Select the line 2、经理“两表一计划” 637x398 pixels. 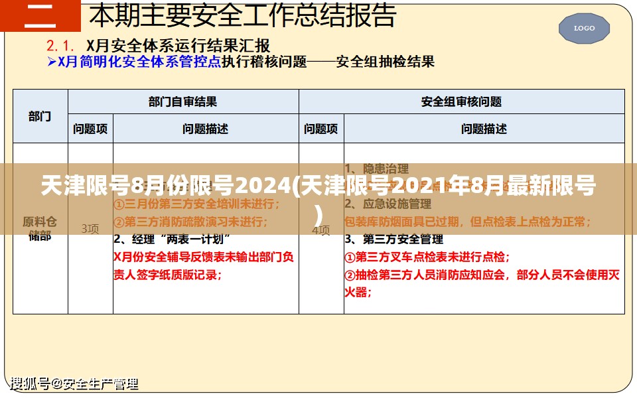pos(173,239)
